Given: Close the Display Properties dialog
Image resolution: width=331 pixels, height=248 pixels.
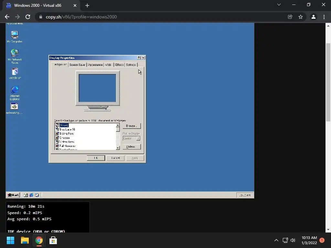Looking at the screenshot, I should (x=143, y=58).
